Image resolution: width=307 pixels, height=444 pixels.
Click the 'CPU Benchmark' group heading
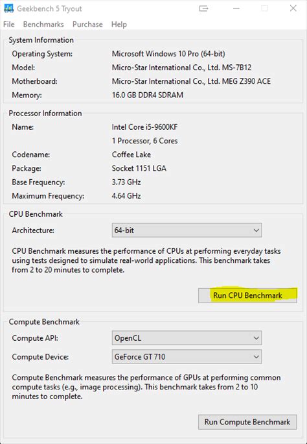pos(36,214)
